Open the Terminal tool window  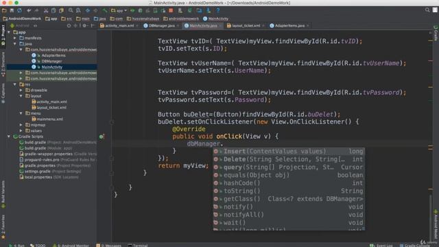point(138,246)
